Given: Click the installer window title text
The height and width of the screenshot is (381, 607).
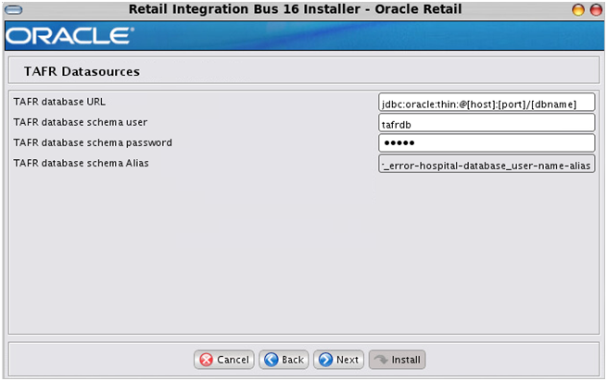Looking at the screenshot, I should click(x=295, y=9).
